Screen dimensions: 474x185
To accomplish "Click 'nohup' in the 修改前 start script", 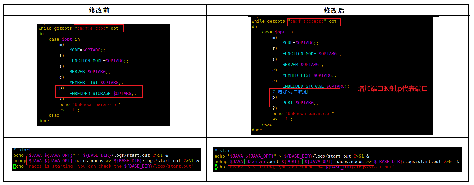I will point(20,161).
